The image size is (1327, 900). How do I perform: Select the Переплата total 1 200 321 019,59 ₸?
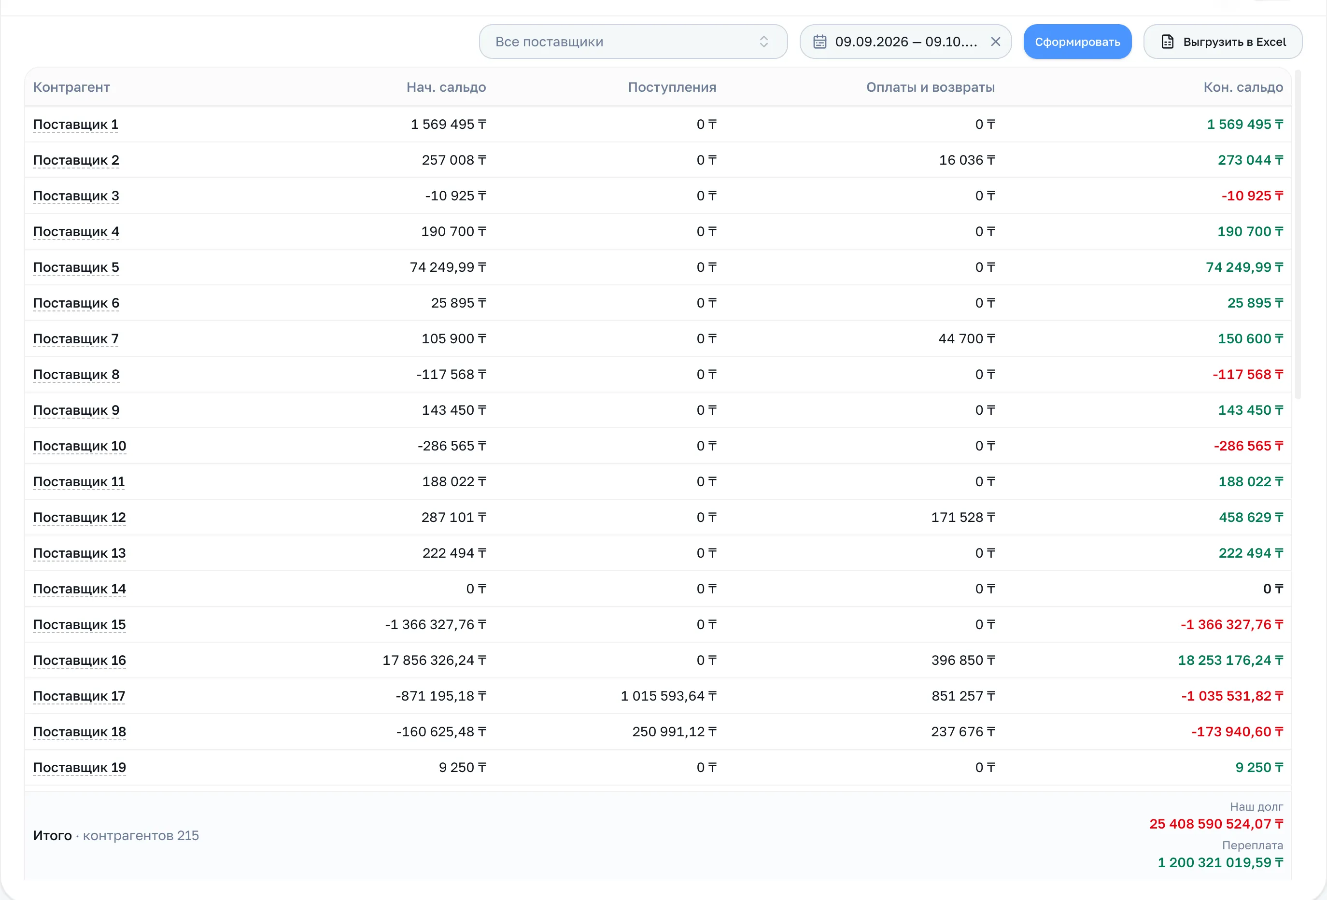1220,862
